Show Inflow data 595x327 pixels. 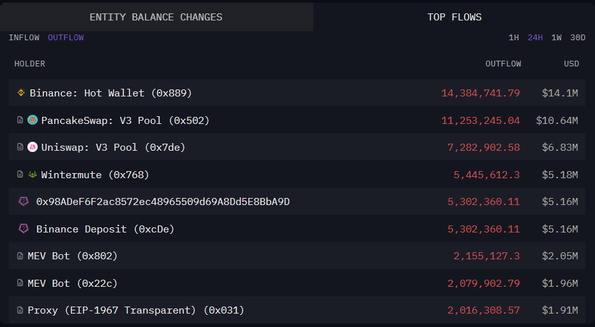click(24, 38)
